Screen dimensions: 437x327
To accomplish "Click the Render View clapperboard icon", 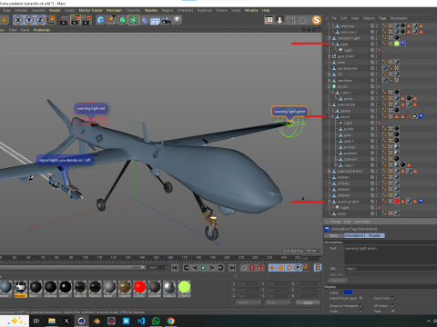I will [65, 20].
